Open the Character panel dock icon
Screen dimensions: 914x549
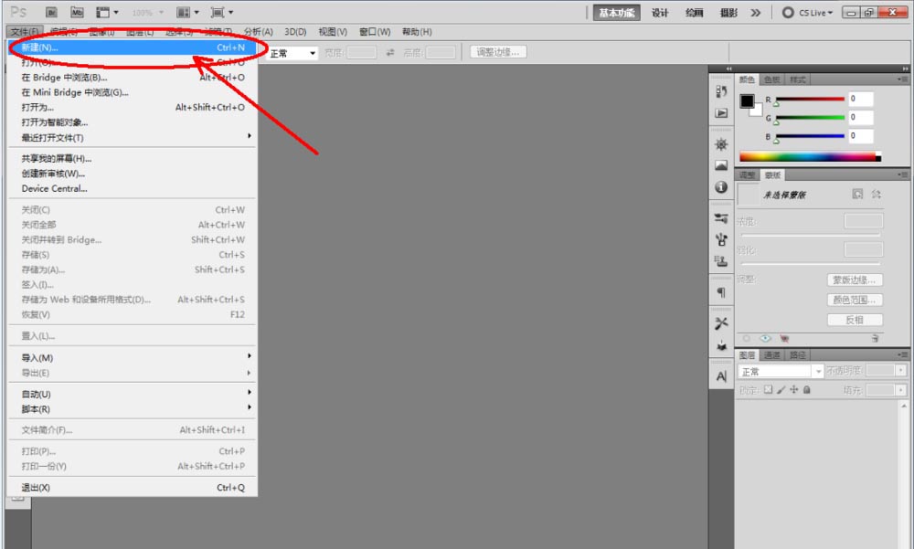(721, 376)
